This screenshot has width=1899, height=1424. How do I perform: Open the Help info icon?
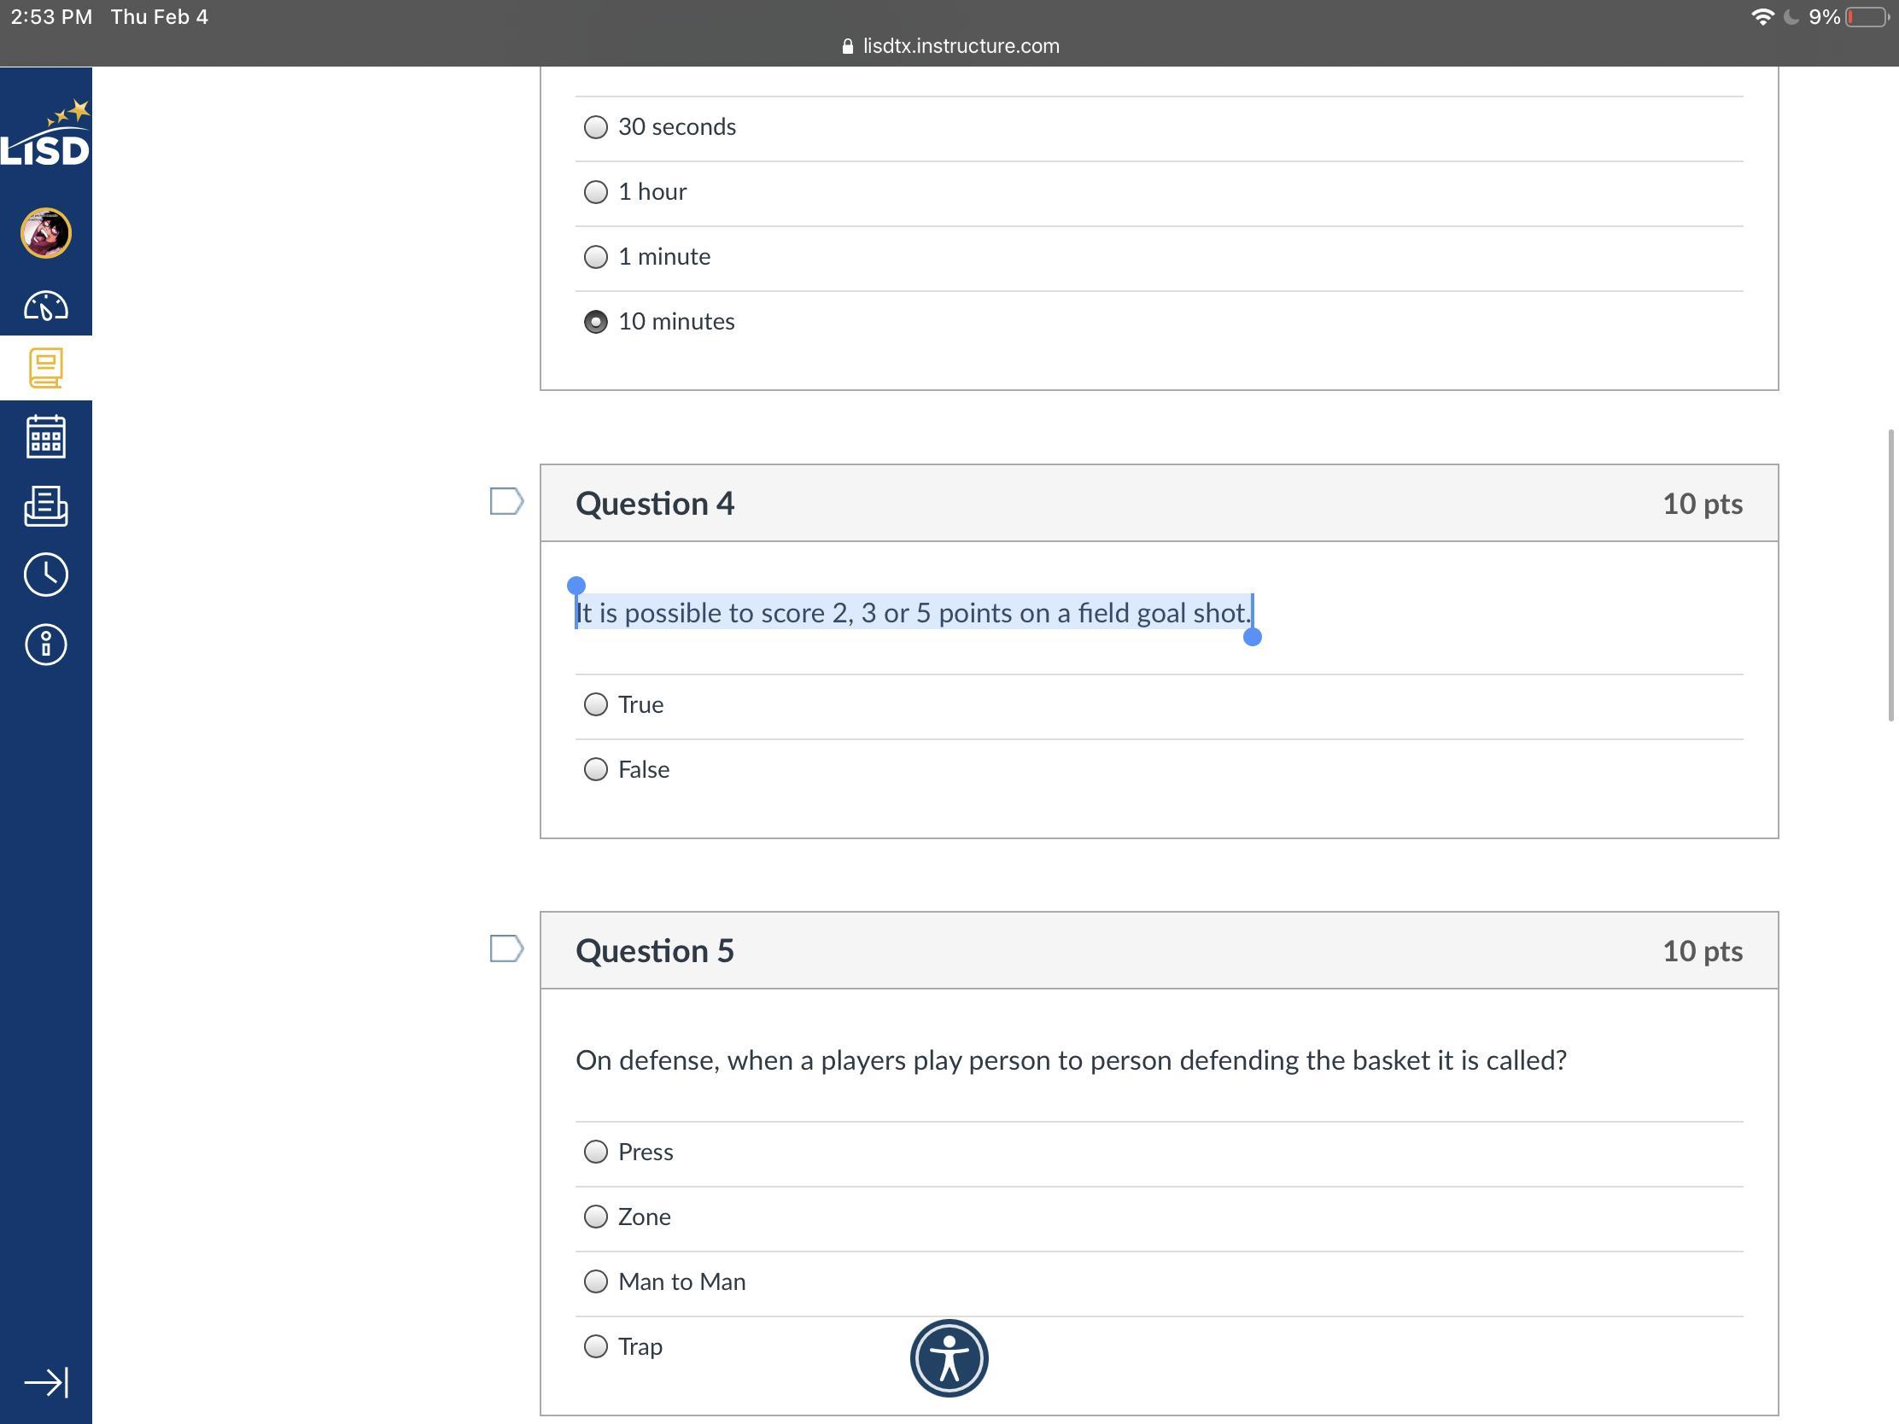click(45, 644)
